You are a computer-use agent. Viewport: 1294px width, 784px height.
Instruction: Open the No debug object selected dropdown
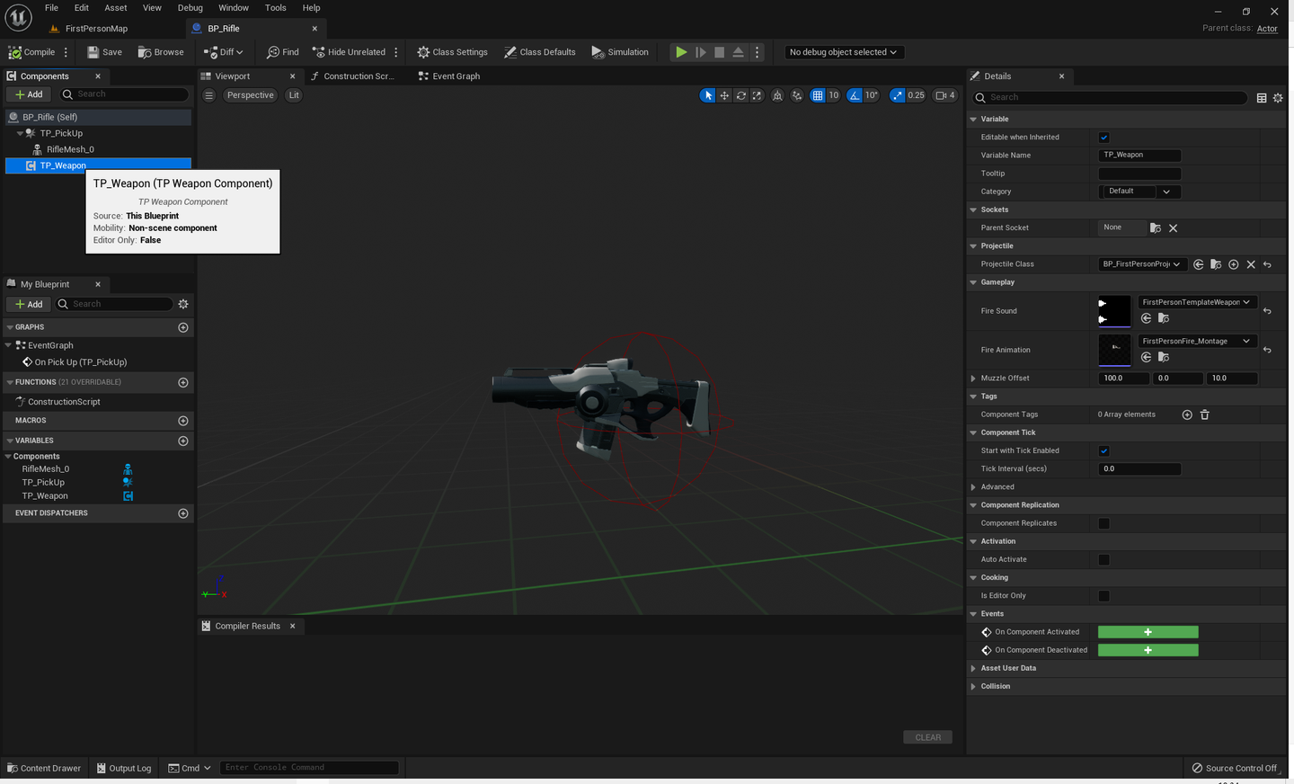click(842, 51)
